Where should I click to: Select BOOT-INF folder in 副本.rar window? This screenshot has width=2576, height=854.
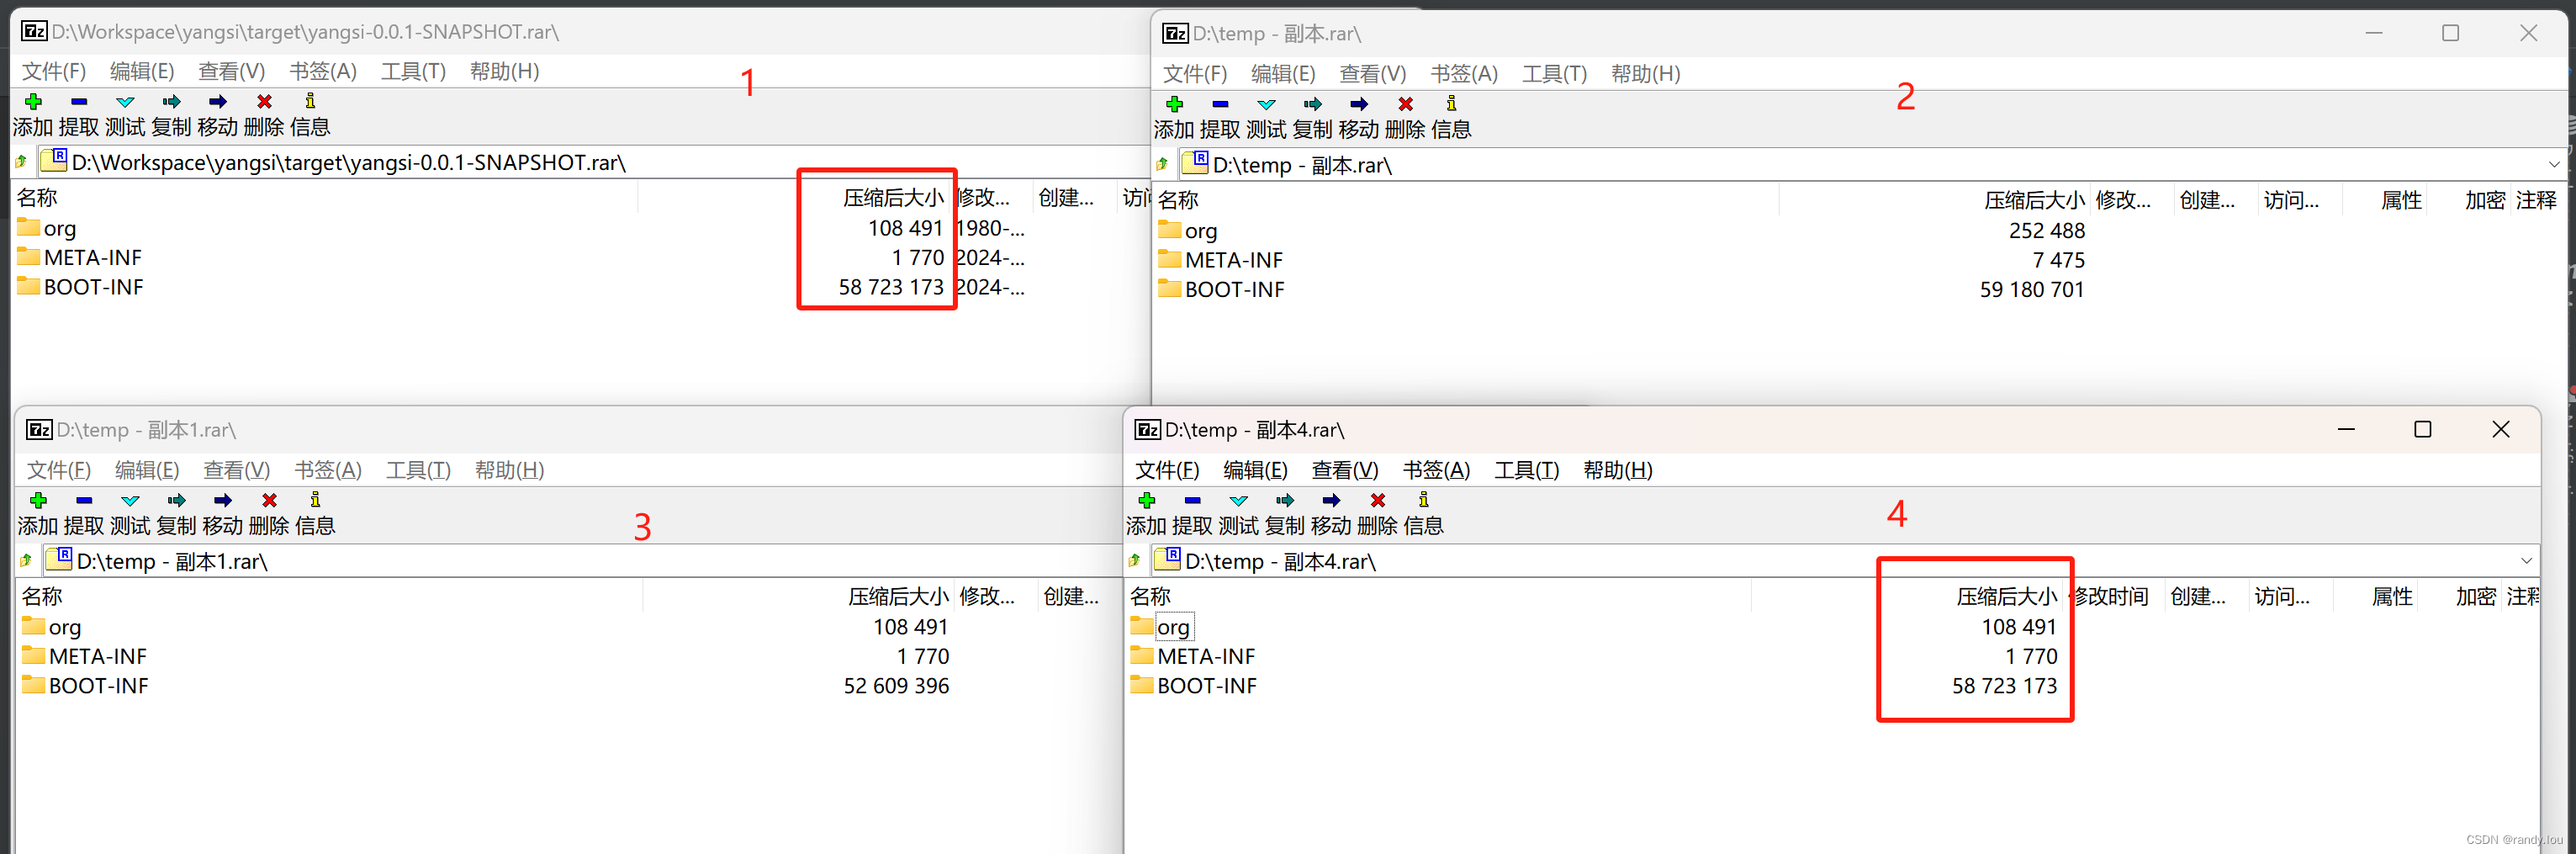click(1234, 290)
